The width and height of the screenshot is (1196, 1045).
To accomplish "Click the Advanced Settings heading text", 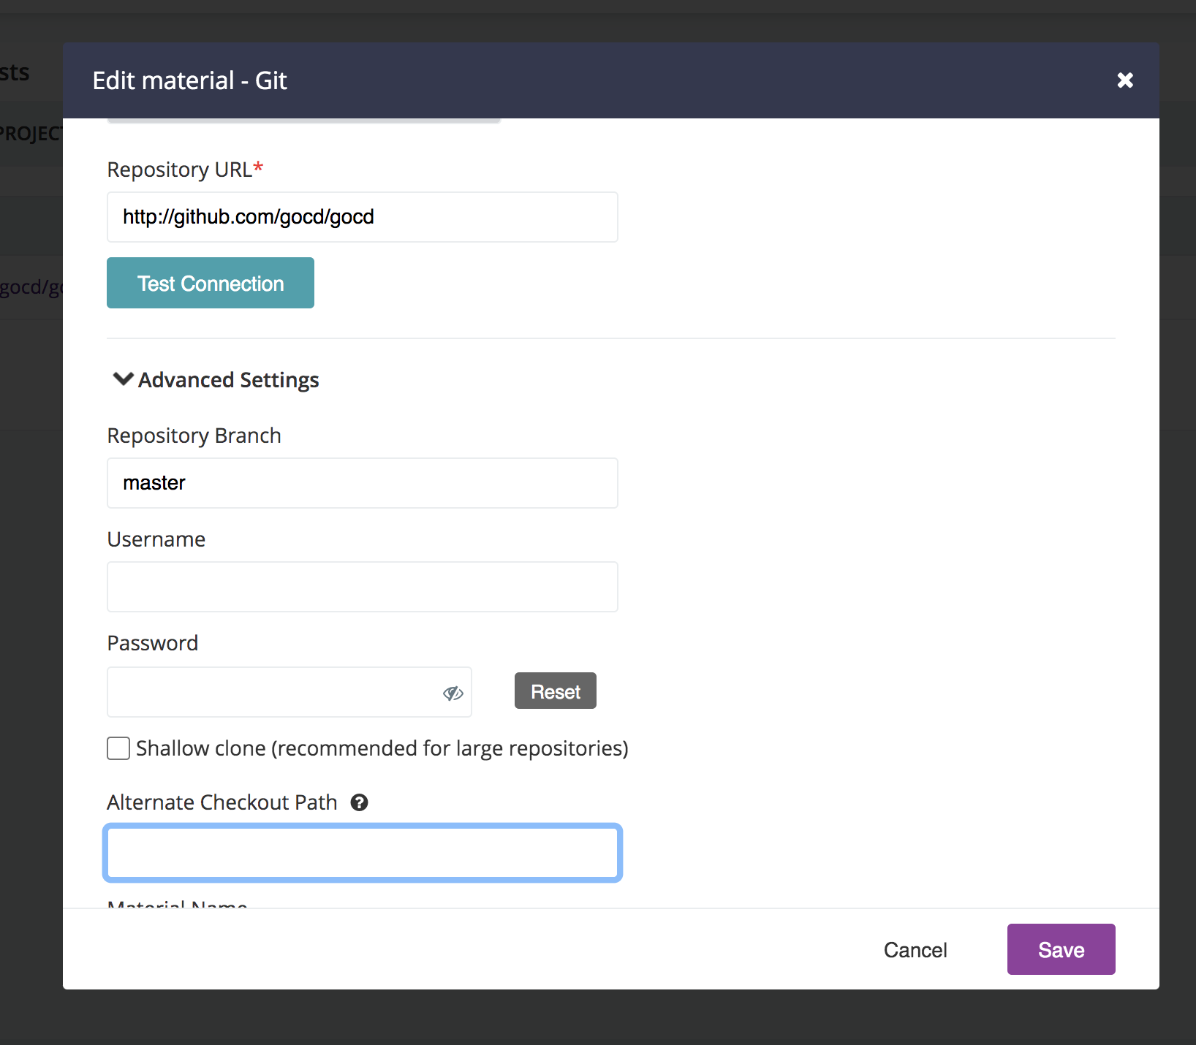I will coord(229,380).
